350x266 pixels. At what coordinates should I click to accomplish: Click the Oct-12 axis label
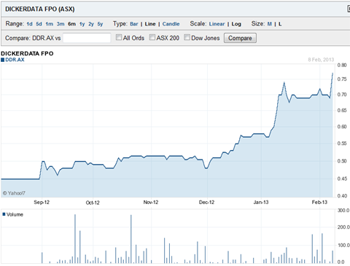93,203
